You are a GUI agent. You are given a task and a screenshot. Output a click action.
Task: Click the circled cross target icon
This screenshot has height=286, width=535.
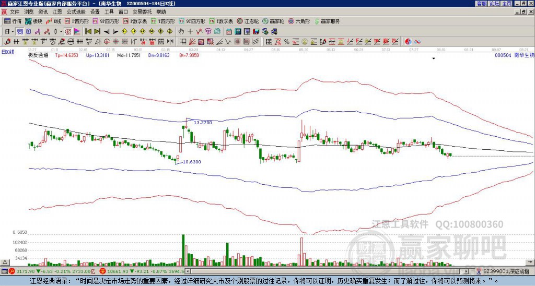[107, 42]
